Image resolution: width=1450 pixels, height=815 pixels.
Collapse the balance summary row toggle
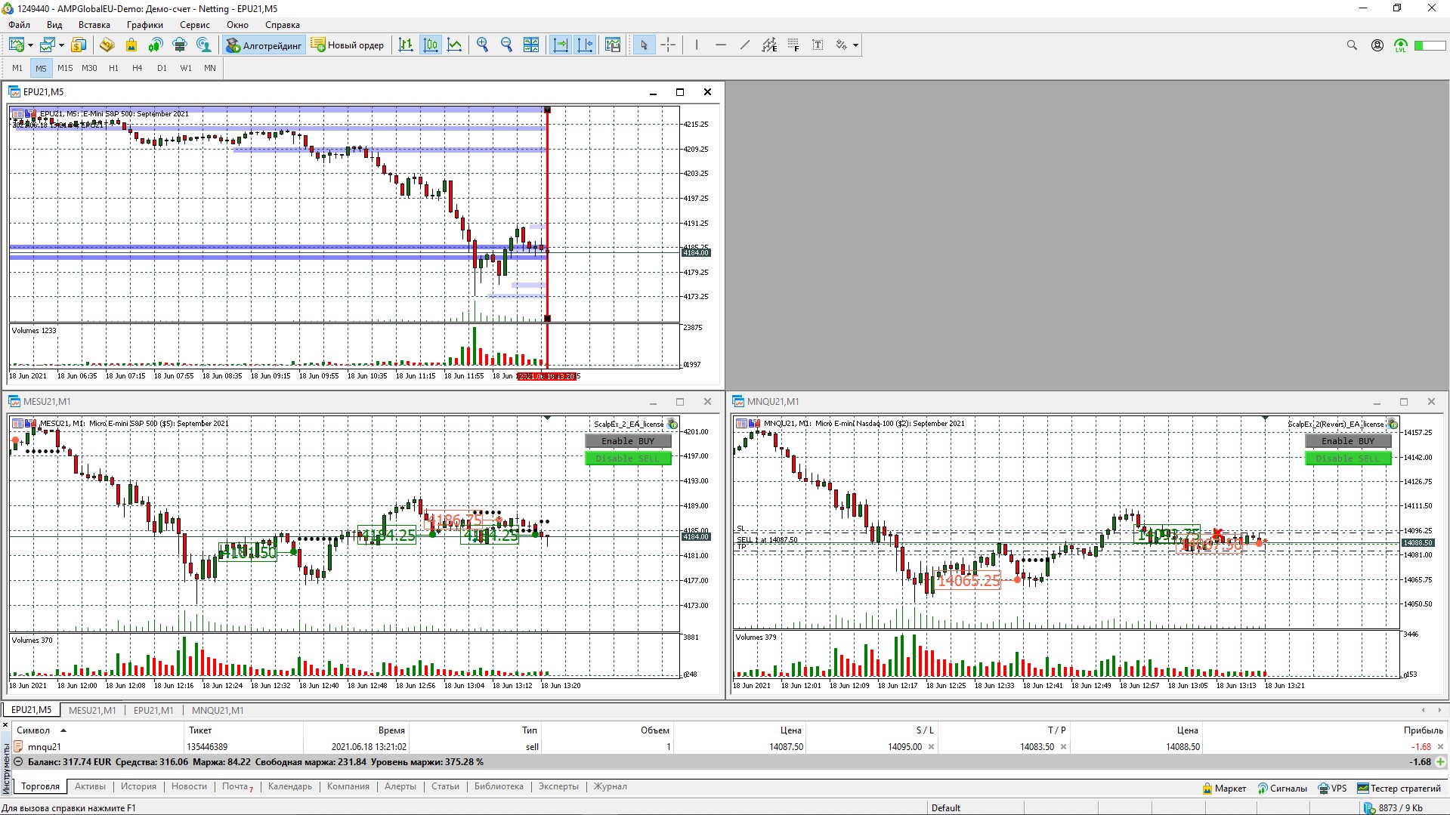[19, 762]
